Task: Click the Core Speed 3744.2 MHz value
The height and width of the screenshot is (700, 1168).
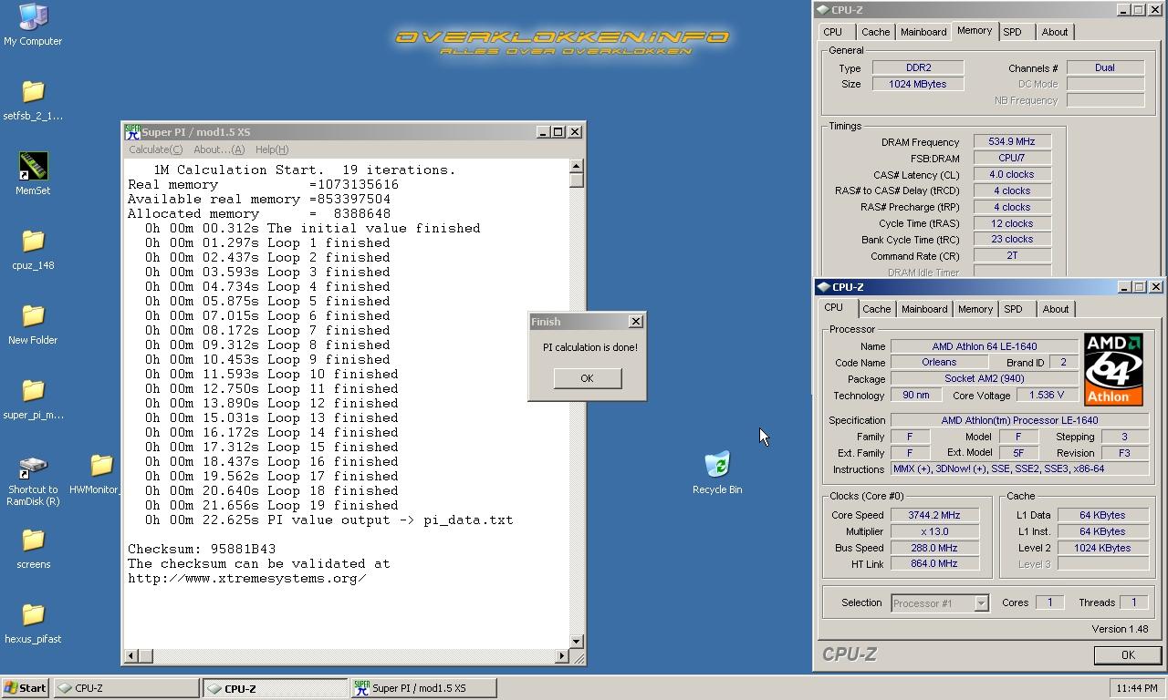Action: tap(934, 515)
